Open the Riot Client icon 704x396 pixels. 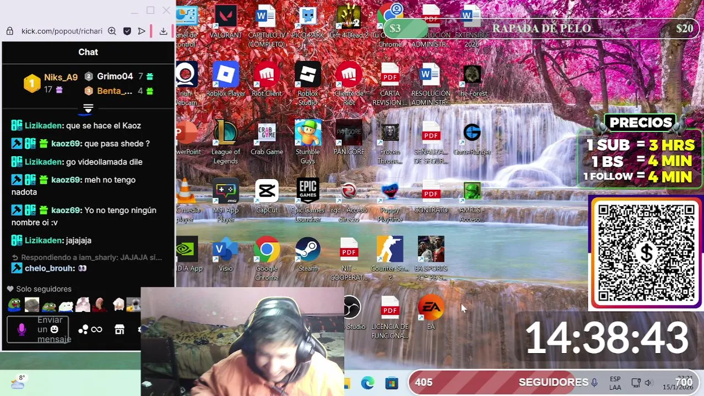point(267,80)
